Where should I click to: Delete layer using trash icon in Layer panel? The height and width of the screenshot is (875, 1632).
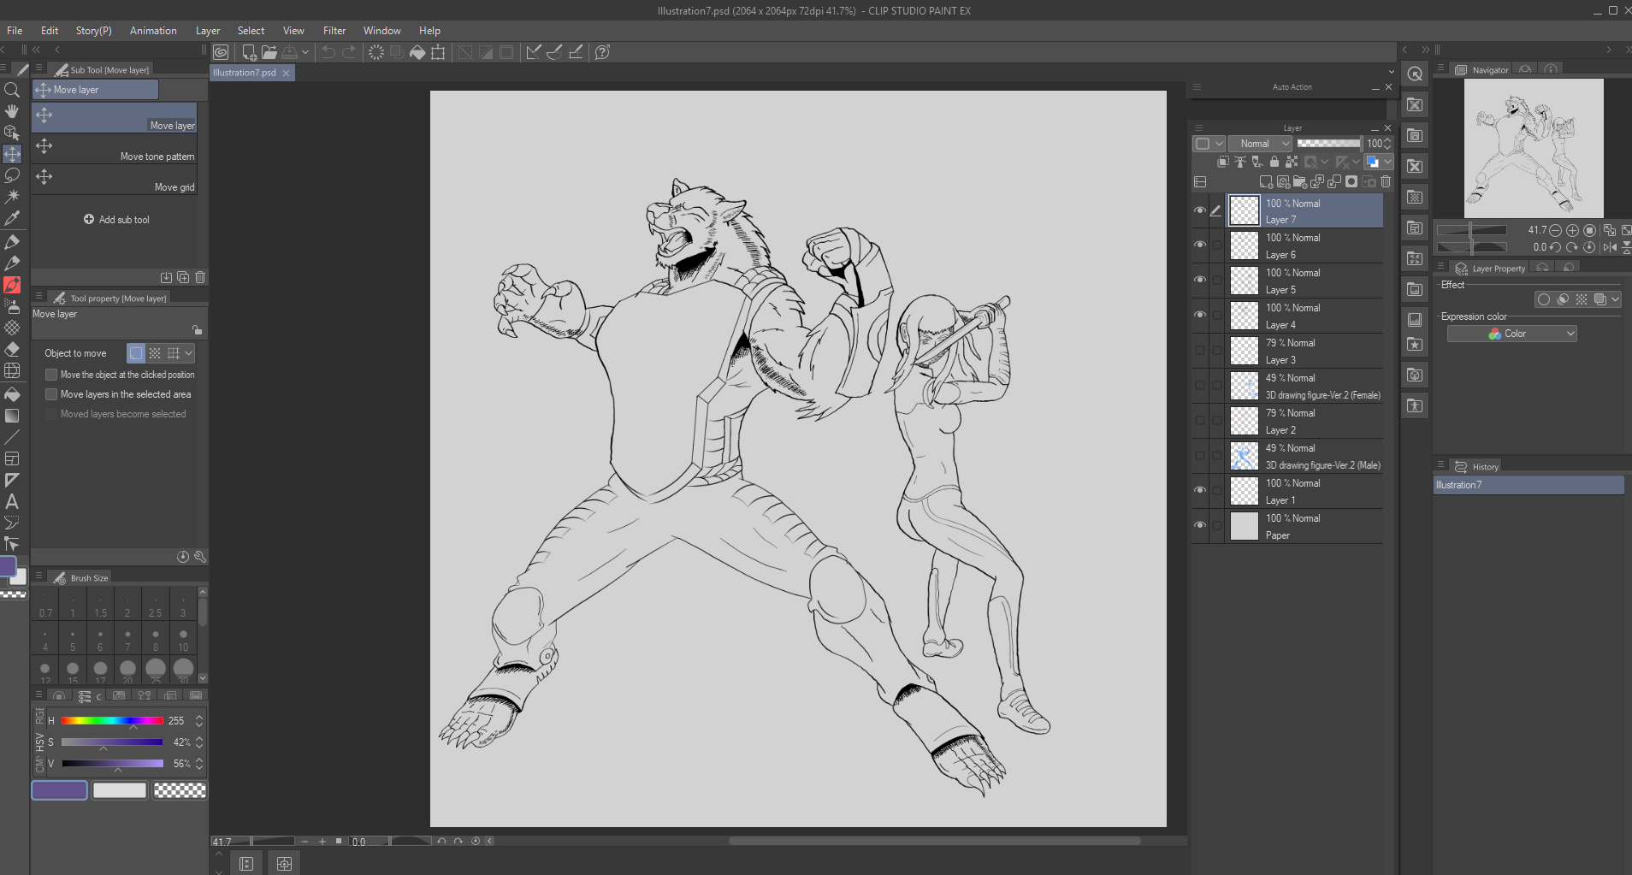point(1386,181)
